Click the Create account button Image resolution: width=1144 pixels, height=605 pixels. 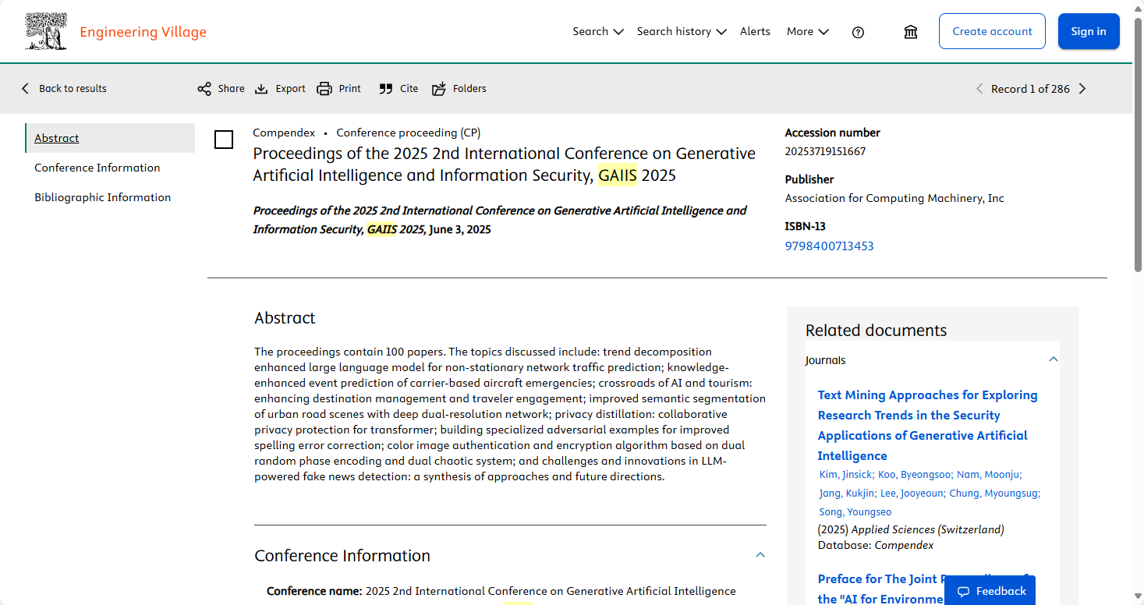[992, 32]
